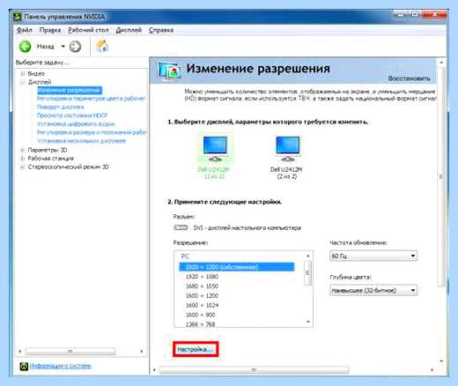Image resolution: width=458 pixels, height=386 pixels.
Task: Select Изменение разрешения in task tree
Action: click(x=70, y=90)
